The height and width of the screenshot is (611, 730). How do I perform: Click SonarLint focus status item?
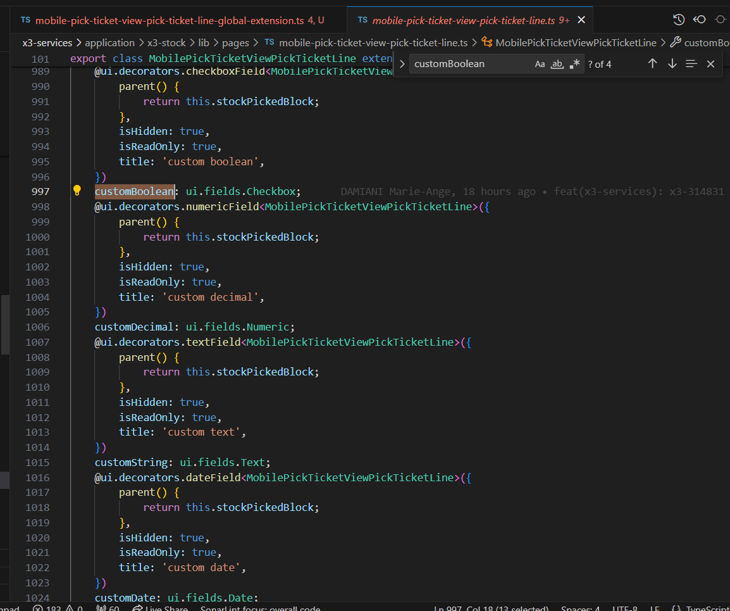pos(260,608)
